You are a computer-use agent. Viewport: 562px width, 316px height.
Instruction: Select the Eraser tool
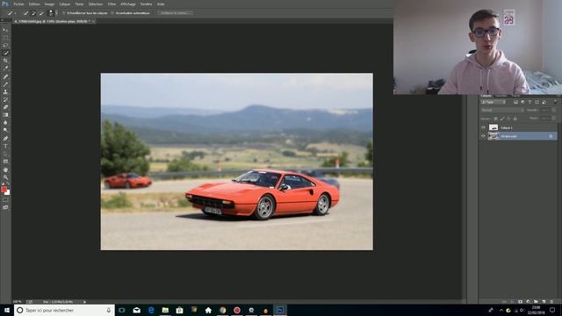[5, 107]
